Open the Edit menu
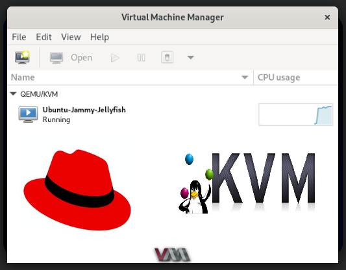The image size is (346, 270). pos(44,37)
